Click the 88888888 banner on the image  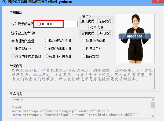(135, 36)
